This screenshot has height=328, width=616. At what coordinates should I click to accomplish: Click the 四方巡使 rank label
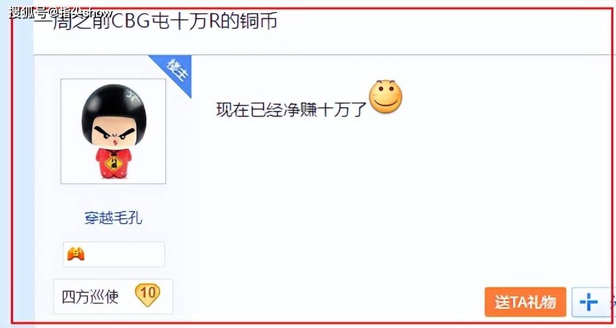(90, 297)
